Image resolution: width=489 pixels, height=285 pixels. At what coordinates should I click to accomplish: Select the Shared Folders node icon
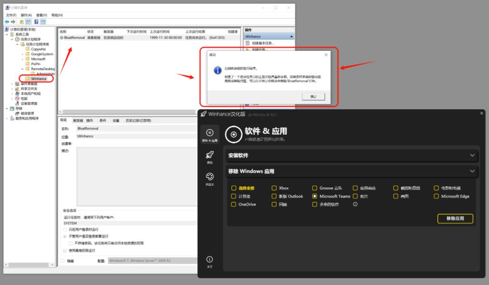tap(17, 89)
